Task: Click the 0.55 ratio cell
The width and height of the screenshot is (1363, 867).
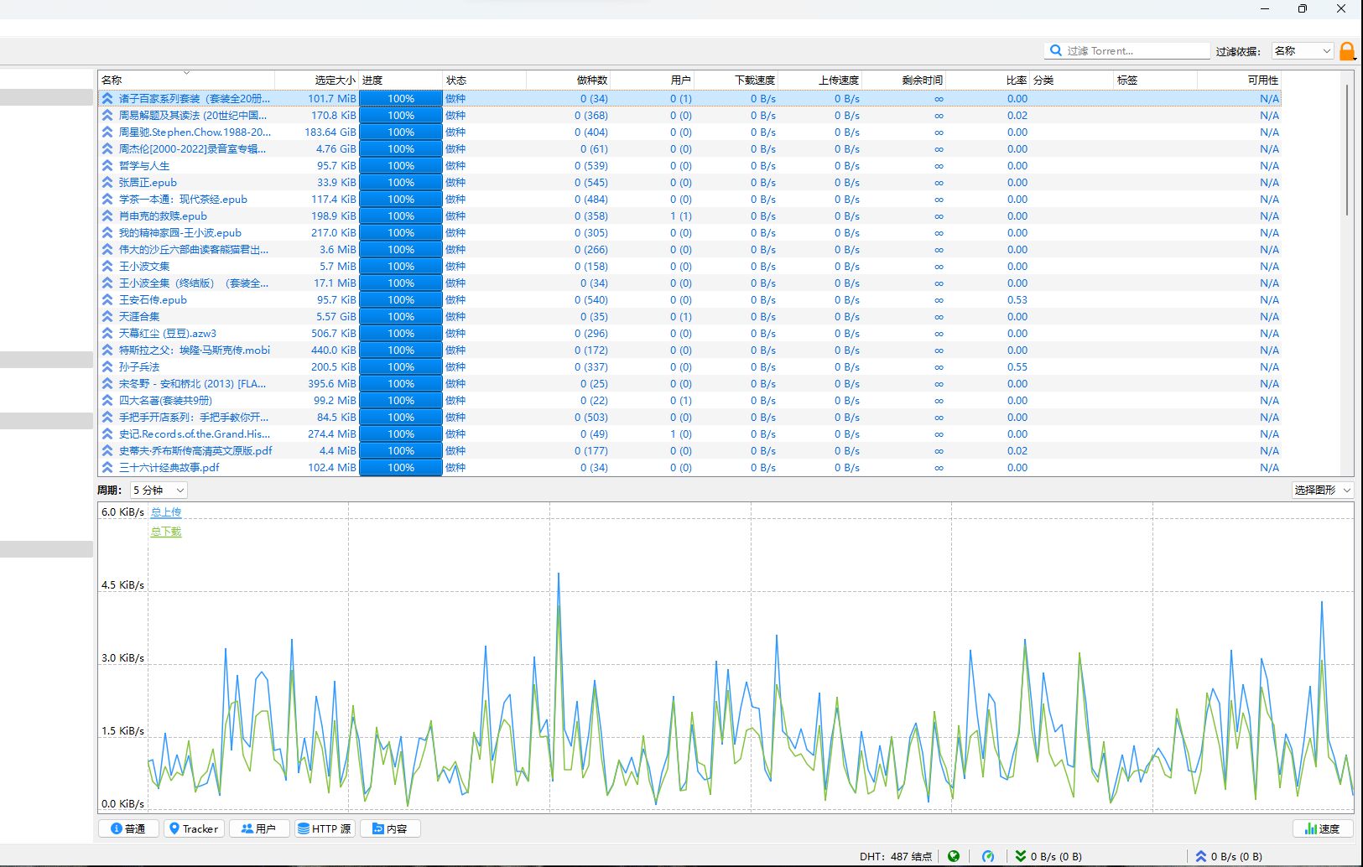Action: (x=1017, y=366)
